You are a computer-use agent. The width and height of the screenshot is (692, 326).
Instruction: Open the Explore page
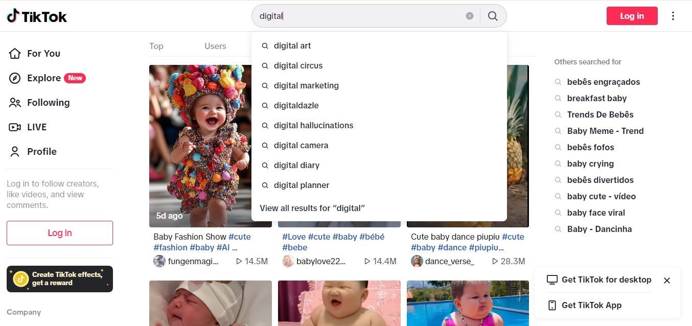(x=44, y=78)
